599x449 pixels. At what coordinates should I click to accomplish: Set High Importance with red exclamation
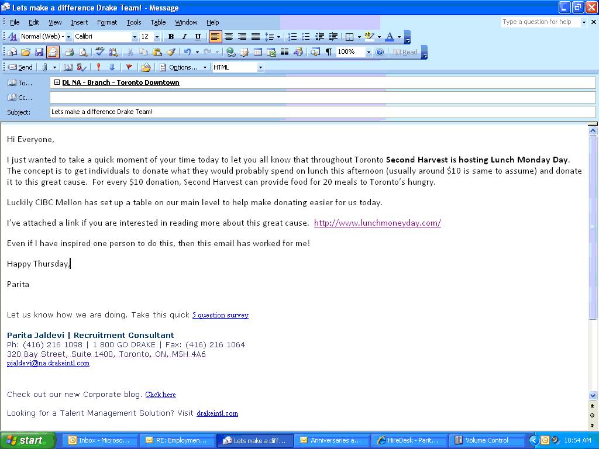coord(98,67)
